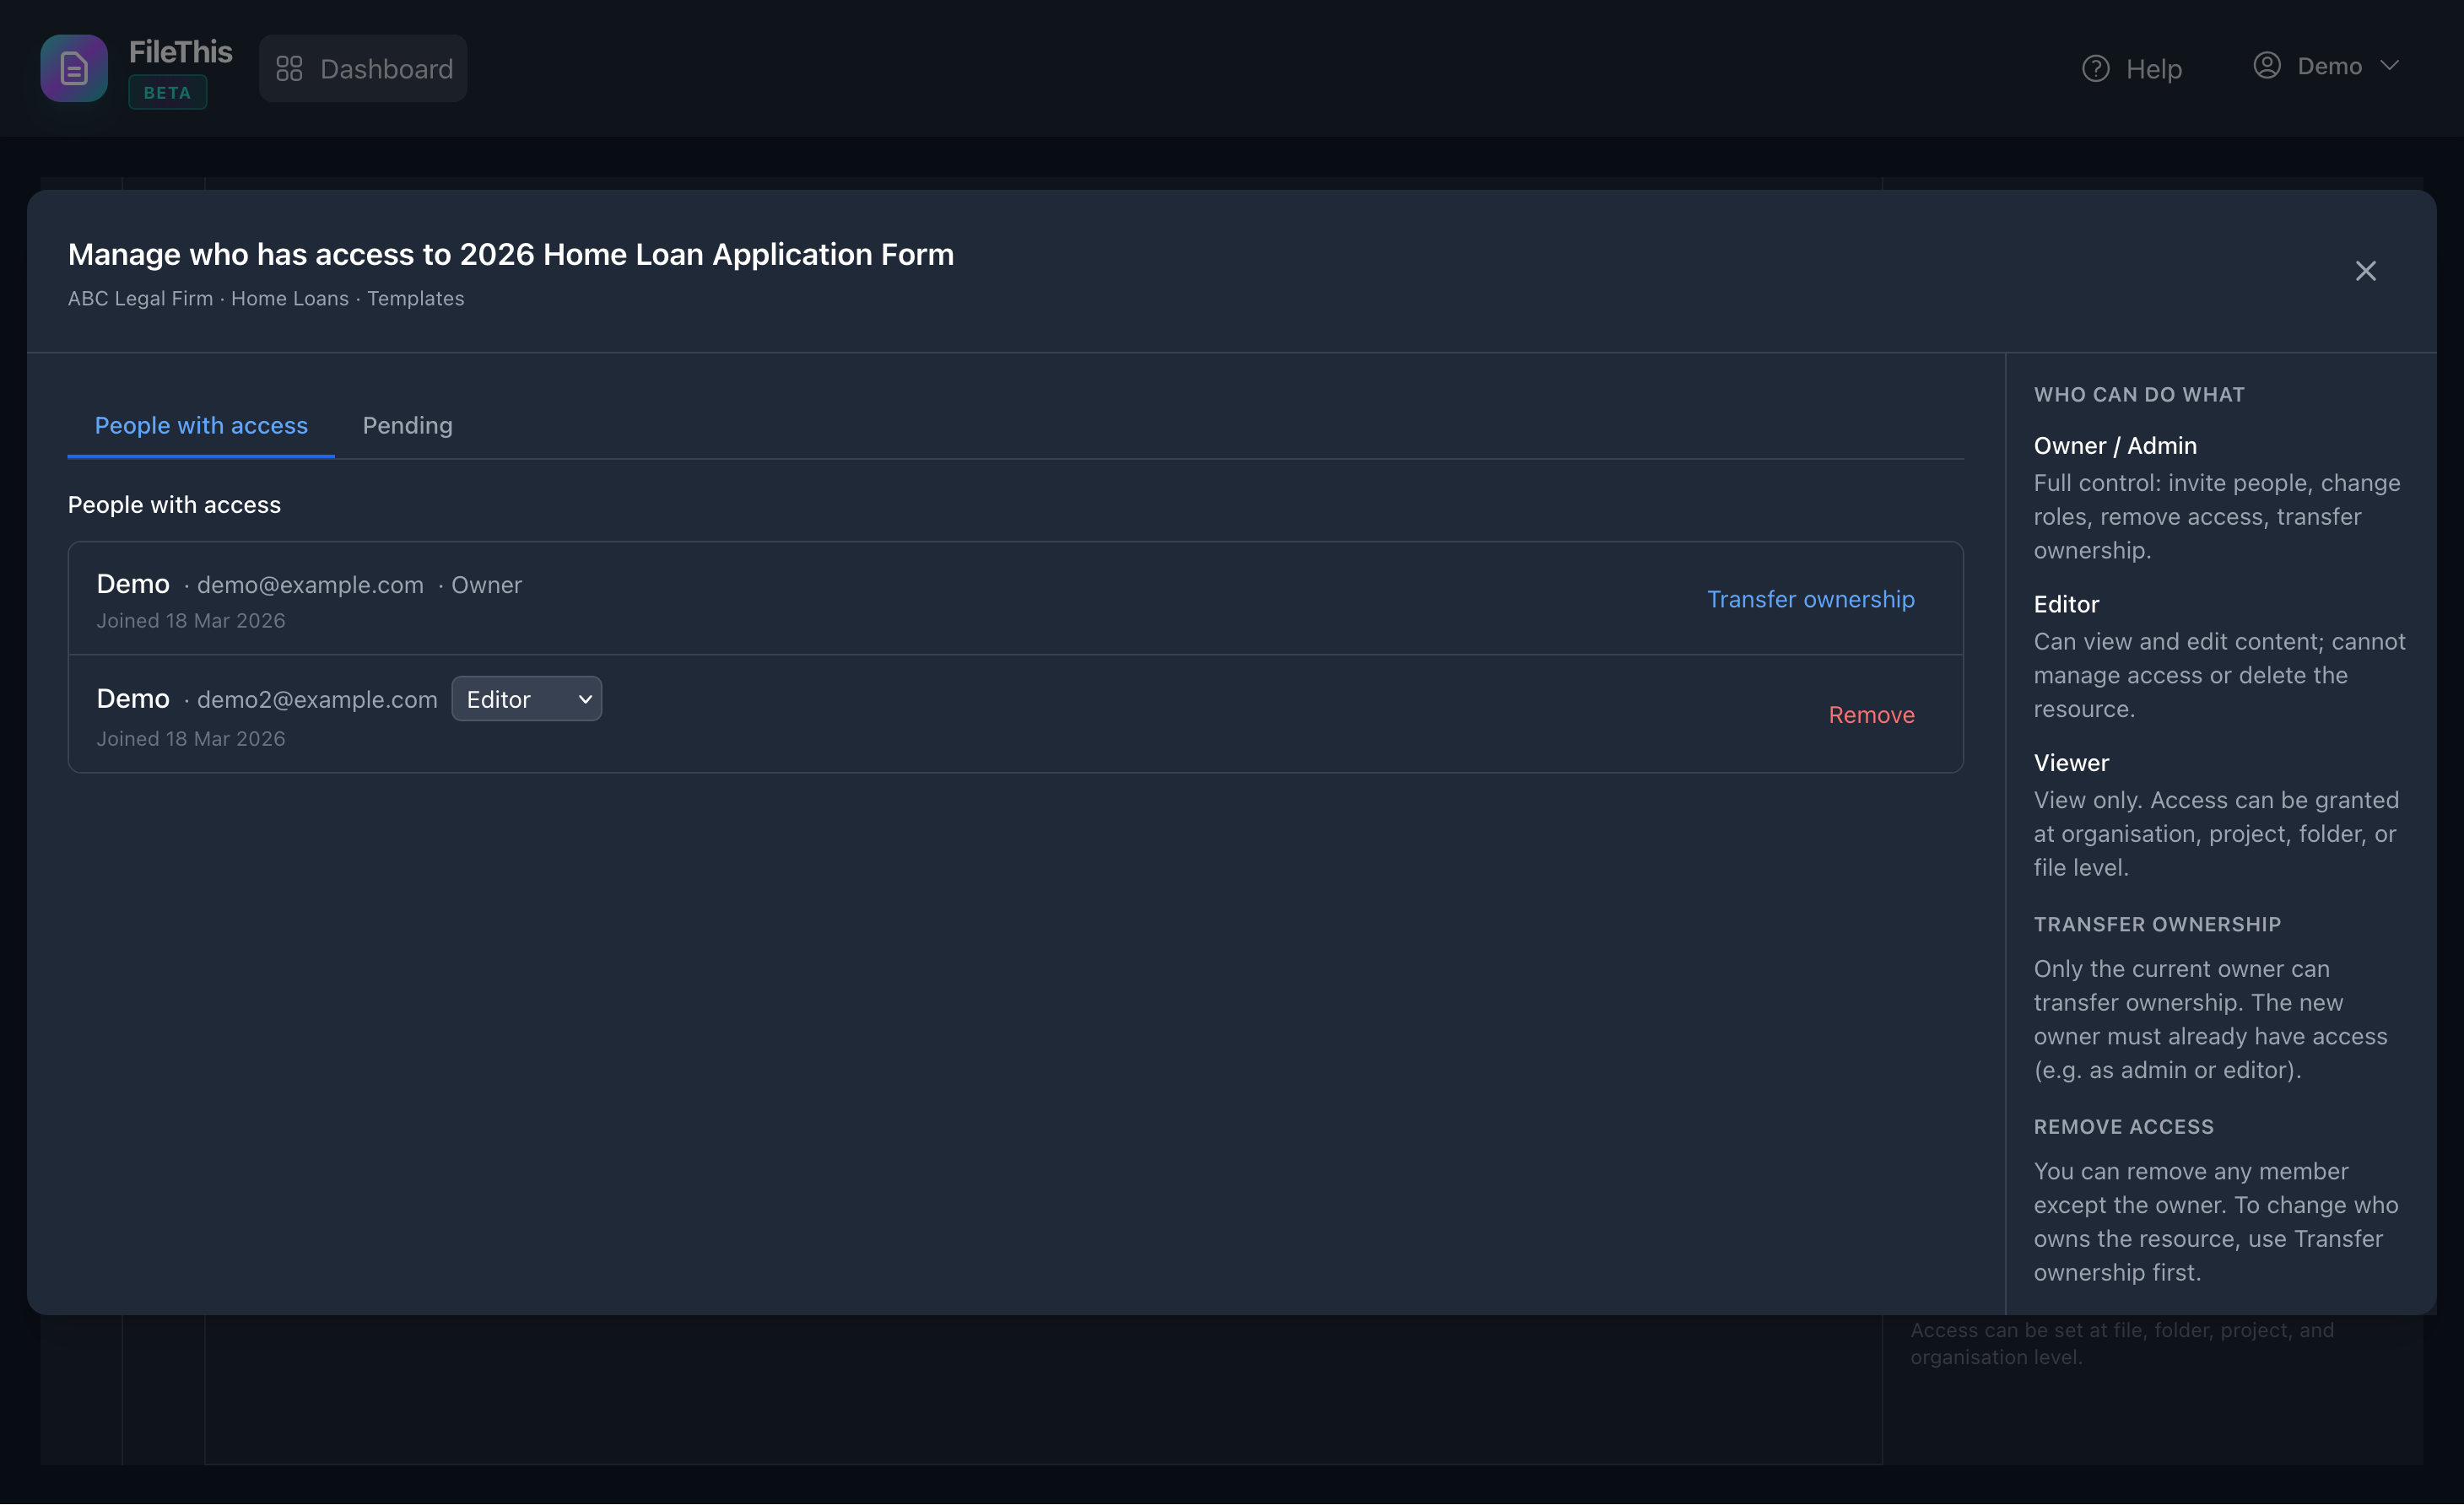Select the People with access tab

coord(200,425)
